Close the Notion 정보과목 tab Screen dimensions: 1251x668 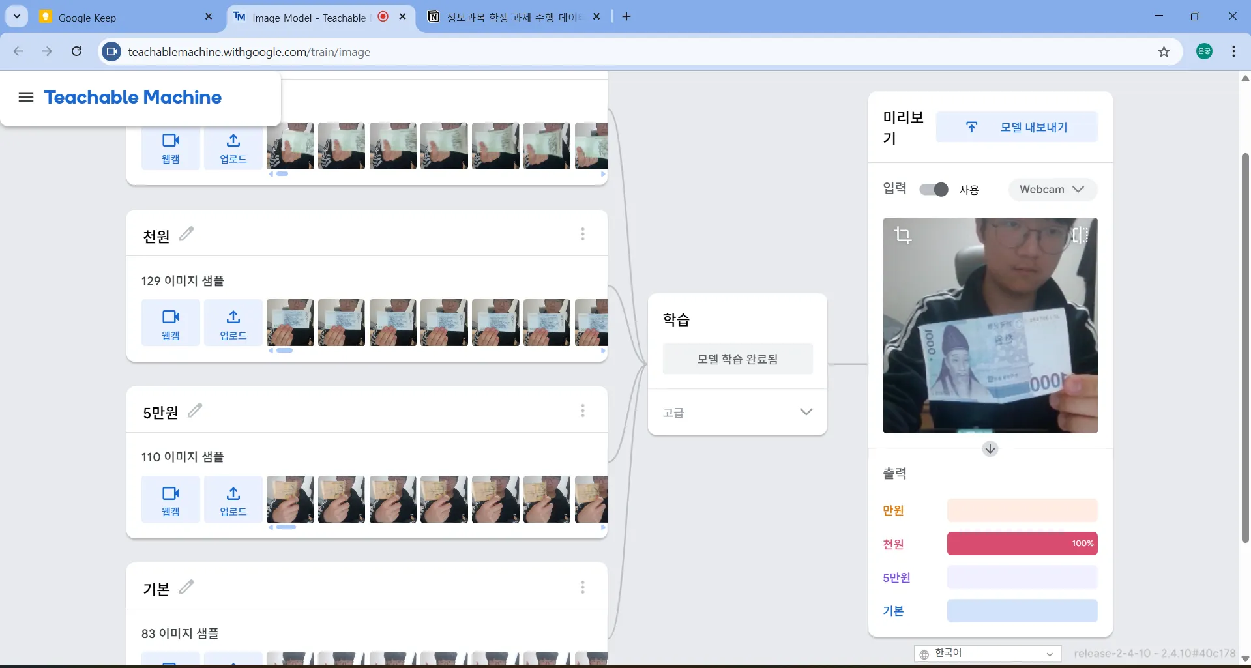(x=596, y=16)
